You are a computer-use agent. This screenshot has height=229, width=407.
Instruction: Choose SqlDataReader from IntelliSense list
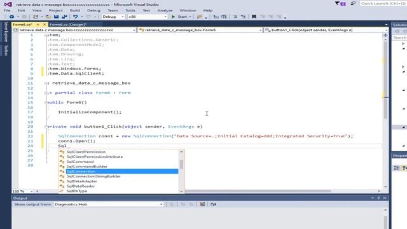click(81, 186)
